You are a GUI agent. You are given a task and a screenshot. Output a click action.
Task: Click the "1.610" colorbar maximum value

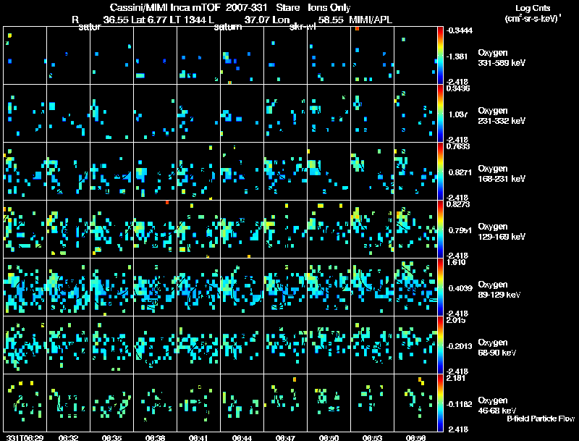(457, 262)
